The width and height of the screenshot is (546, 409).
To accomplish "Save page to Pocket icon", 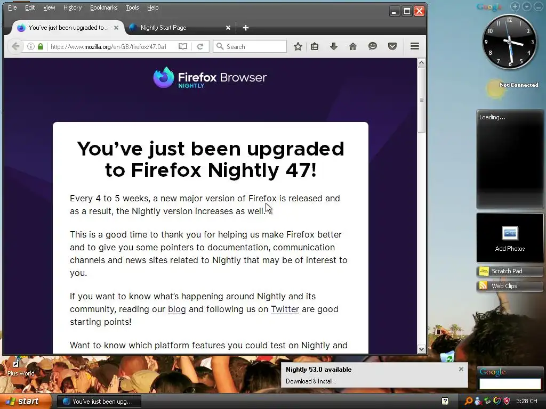I will pos(392,46).
